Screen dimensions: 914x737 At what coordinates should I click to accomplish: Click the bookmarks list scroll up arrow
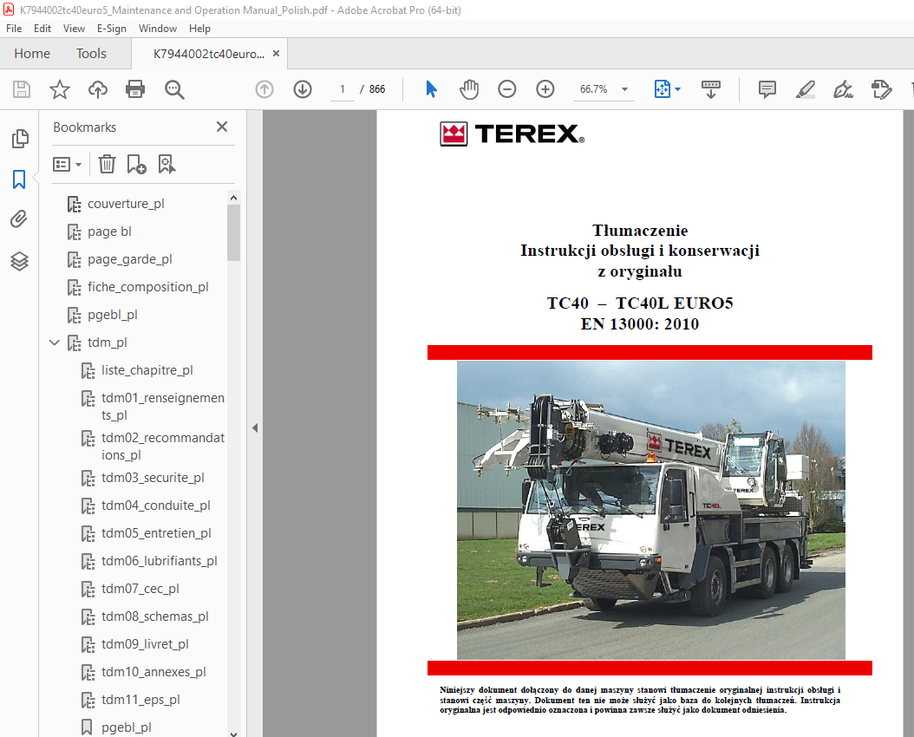point(234,198)
